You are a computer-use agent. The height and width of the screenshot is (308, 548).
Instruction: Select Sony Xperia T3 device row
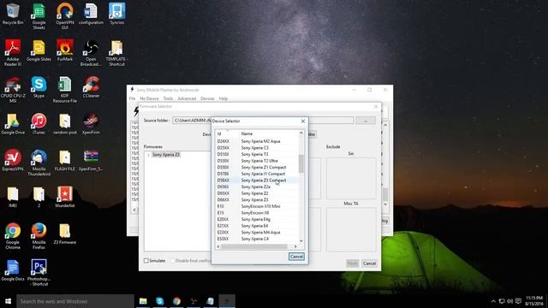(x=257, y=154)
